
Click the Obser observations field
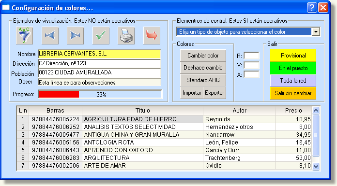[x=99, y=83]
